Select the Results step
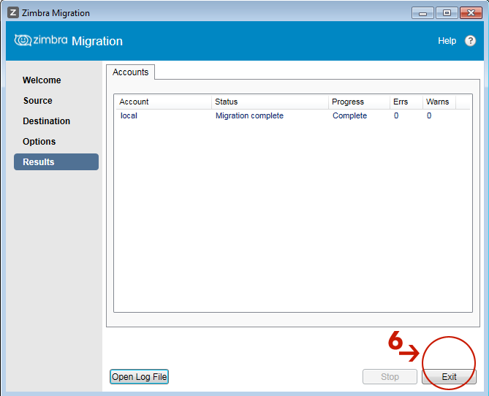 56,161
